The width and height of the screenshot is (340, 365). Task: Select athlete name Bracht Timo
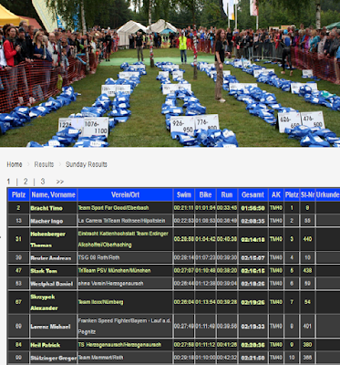[46, 208]
